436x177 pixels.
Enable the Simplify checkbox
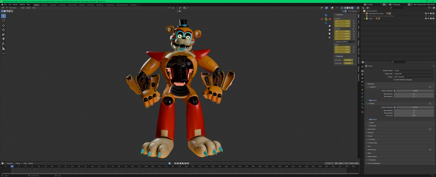tap(368, 139)
